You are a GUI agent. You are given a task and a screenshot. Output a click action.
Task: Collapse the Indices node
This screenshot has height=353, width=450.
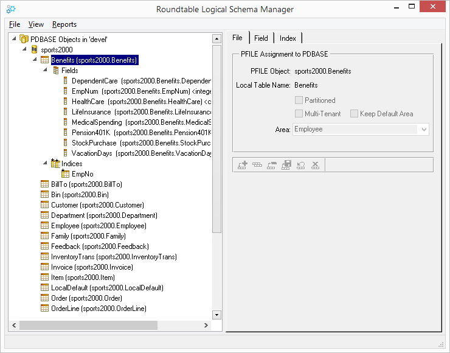[x=46, y=163]
